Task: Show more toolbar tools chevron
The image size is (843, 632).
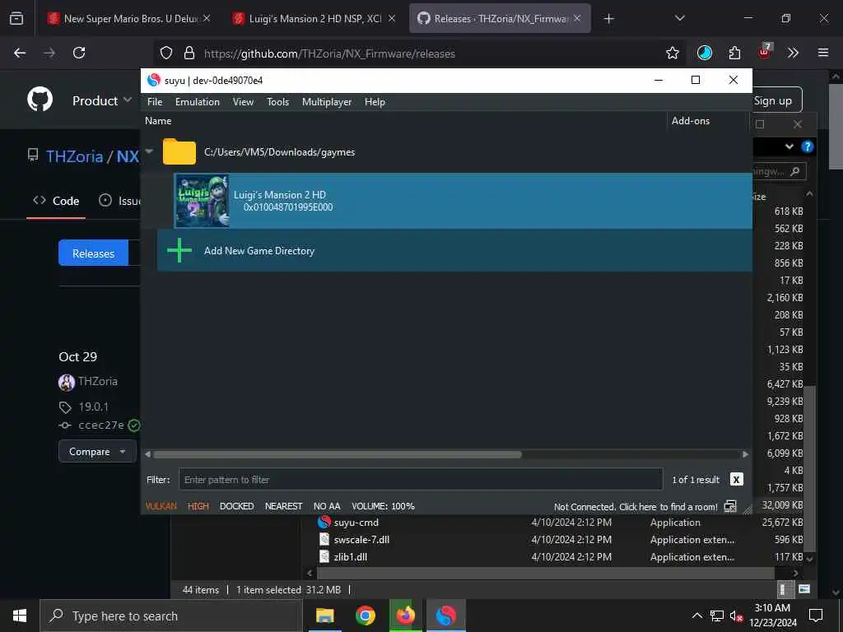Action: (793, 53)
